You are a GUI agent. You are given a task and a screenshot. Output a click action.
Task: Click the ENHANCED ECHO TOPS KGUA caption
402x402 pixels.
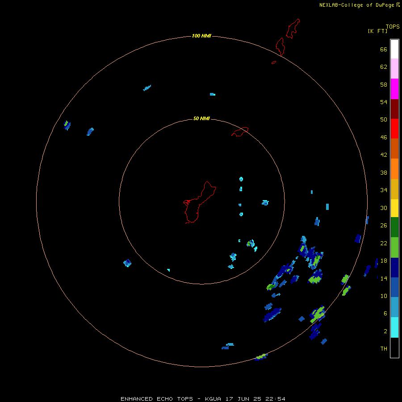[x=203, y=399]
